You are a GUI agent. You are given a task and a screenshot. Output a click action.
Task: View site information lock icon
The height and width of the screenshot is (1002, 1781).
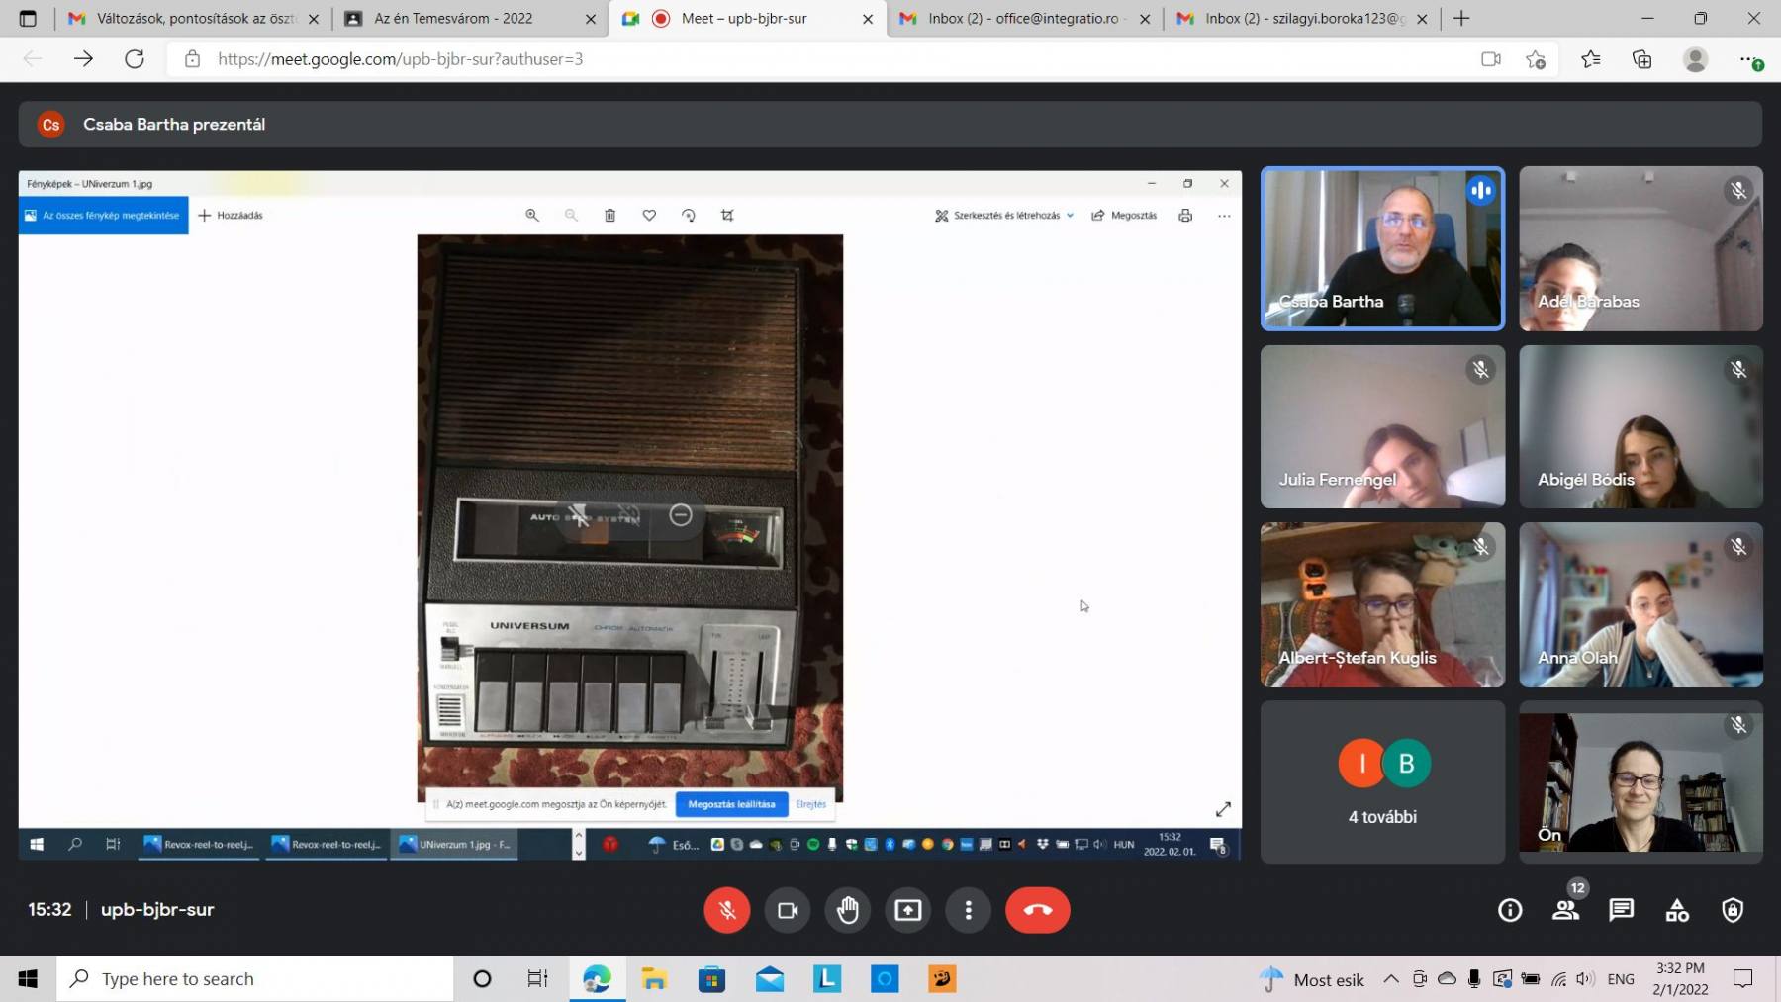coord(192,59)
